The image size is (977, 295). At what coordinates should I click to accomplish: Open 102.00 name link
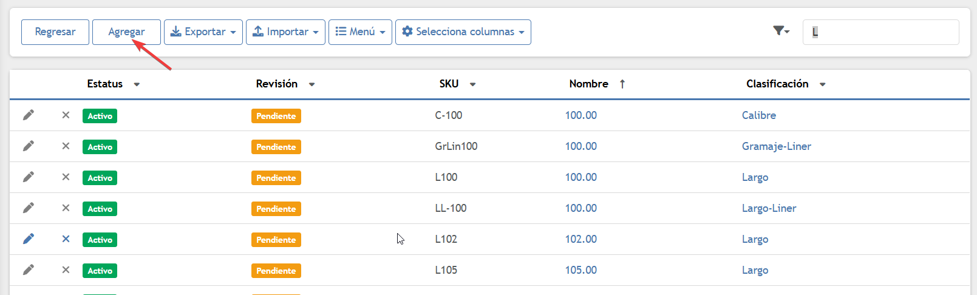[581, 239]
